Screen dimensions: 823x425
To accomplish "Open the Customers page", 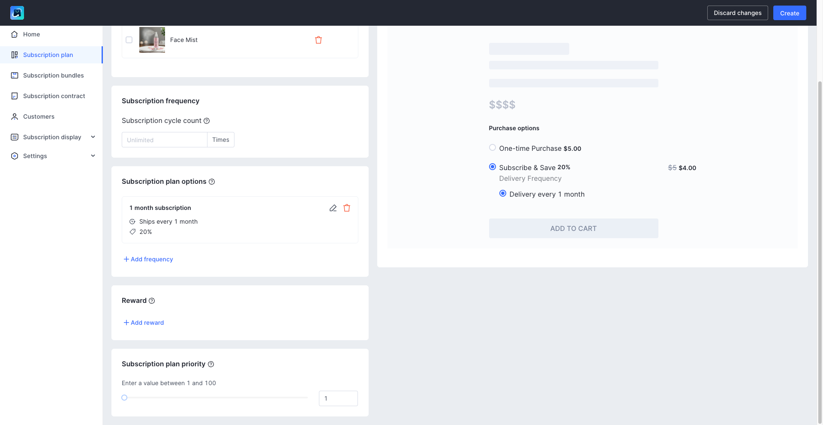I will point(39,117).
